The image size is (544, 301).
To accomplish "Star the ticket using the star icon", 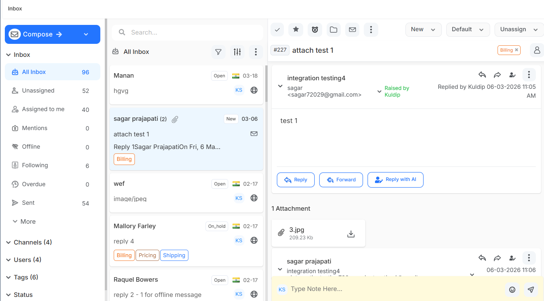I will pyautogui.click(x=296, y=30).
